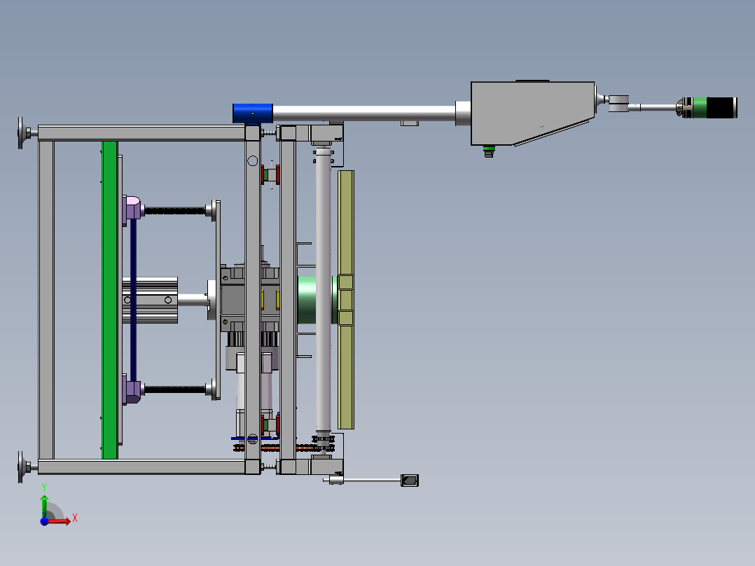Select the dark blue vertical rod
This screenshot has height=566, width=755.
[133, 300]
